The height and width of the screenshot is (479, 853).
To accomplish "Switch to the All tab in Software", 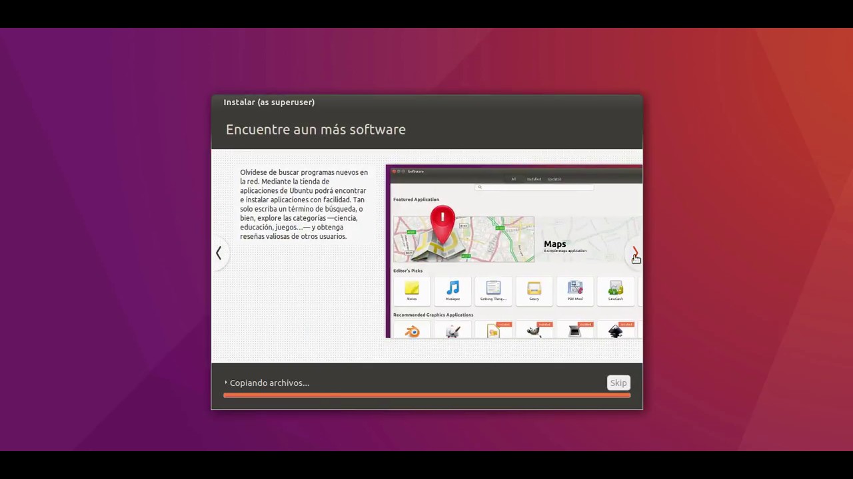I will (x=514, y=179).
